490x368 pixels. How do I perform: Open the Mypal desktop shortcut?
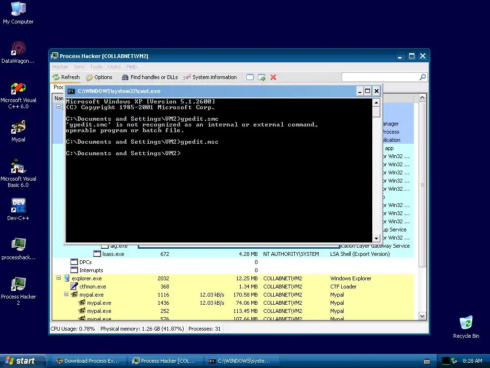click(x=18, y=131)
